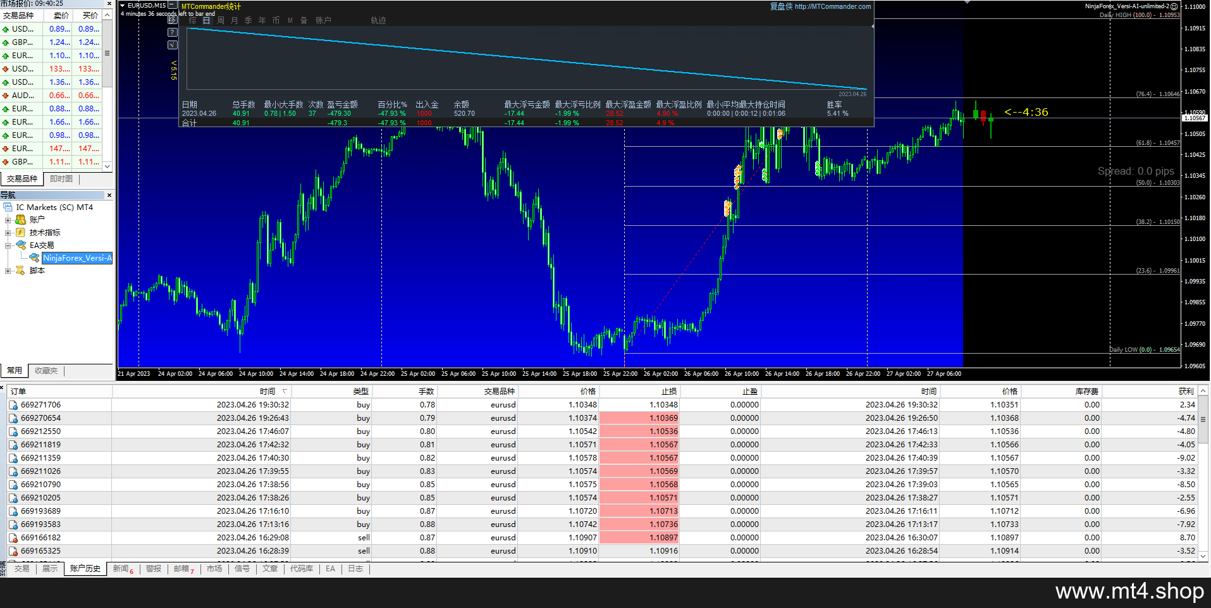Click the green arrow icon on GBP row
Screen dimensions: 1211x608
tap(6, 42)
